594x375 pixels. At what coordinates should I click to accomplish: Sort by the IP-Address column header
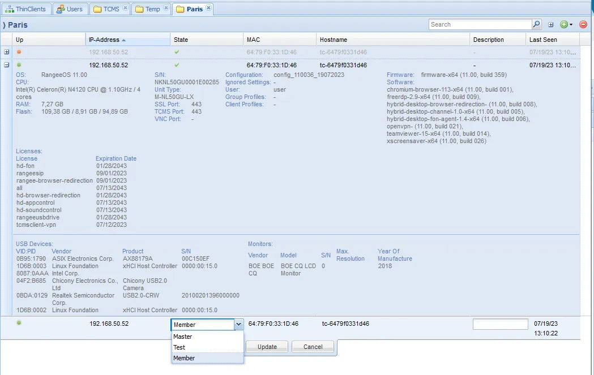(128, 40)
